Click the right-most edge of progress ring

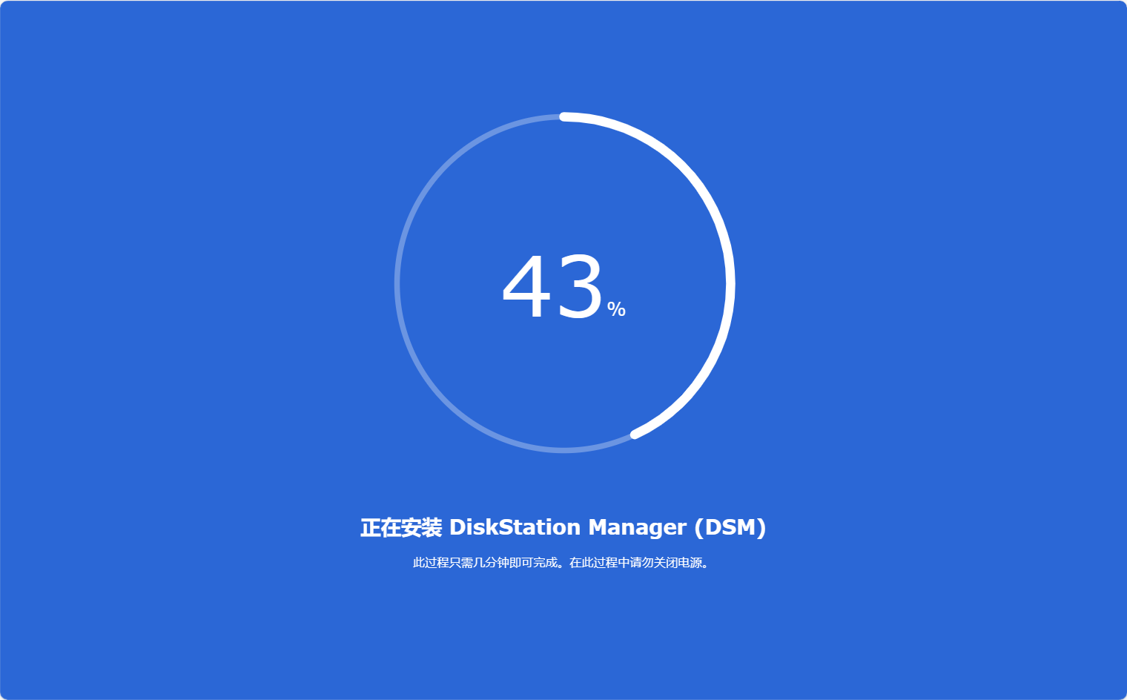coord(730,283)
